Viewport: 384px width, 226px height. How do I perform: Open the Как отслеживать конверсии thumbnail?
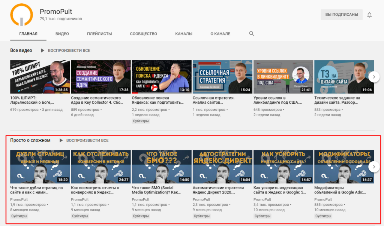coord(101,167)
